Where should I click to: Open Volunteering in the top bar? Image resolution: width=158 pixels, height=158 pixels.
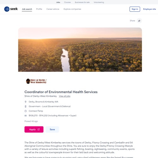pos(99,2)
